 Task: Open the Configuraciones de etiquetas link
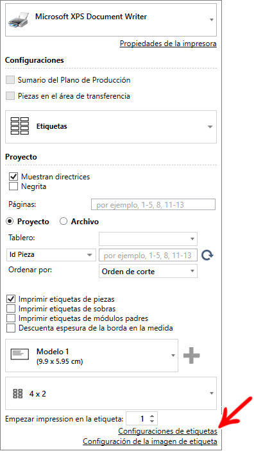[x=167, y=431]
